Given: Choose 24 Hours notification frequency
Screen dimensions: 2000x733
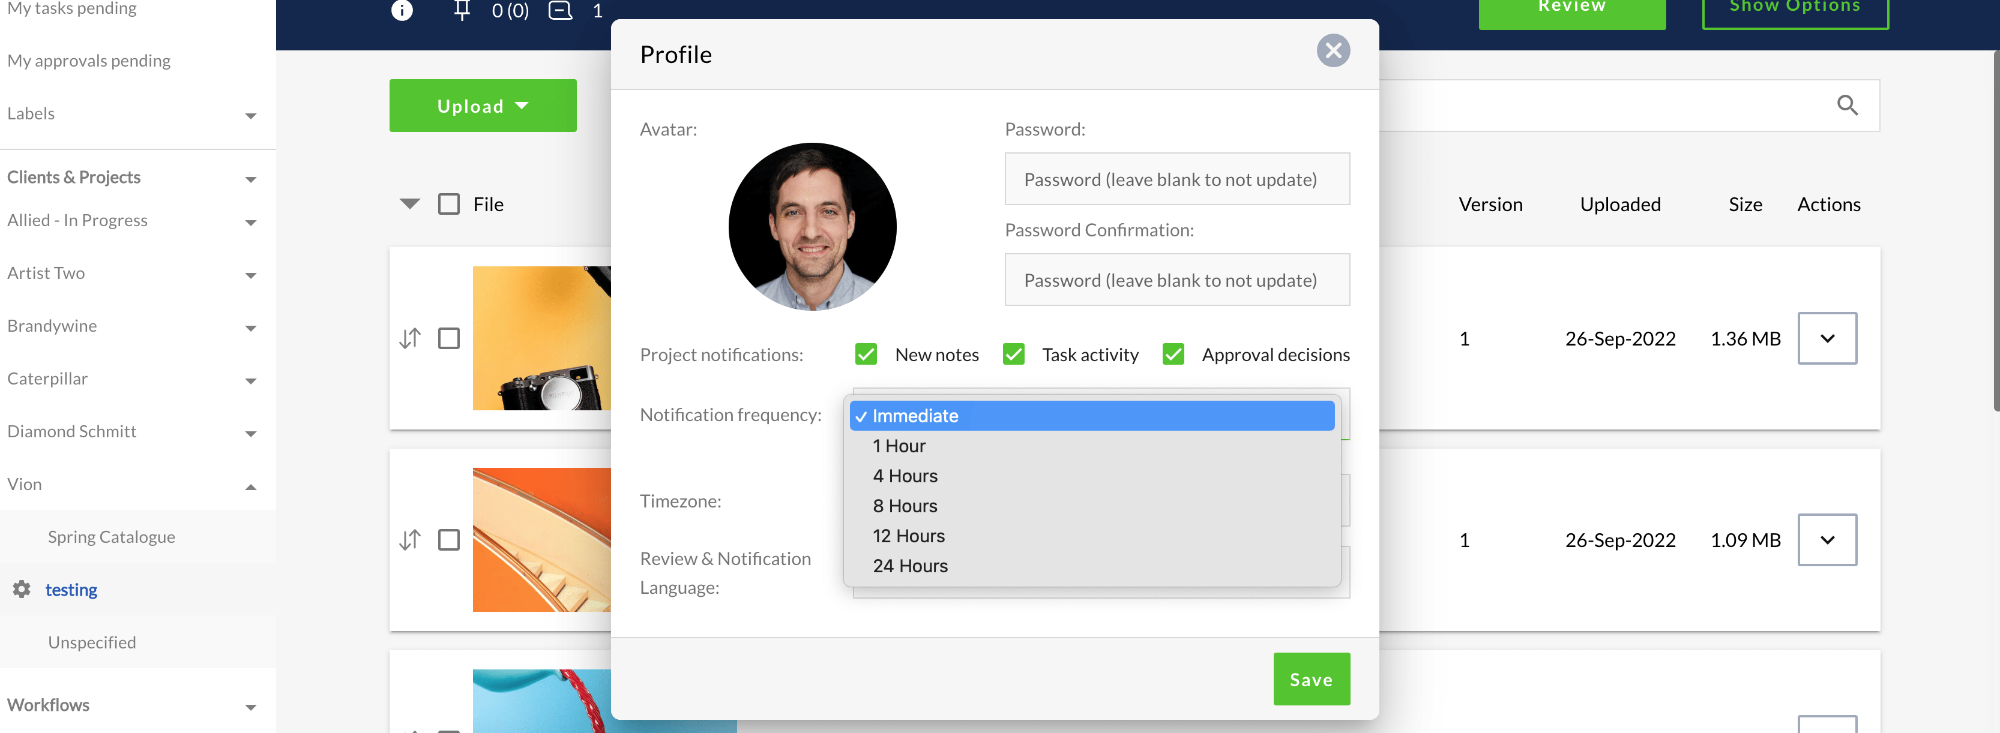Looking at the screenshot, I should click(x=1092, y=566).
